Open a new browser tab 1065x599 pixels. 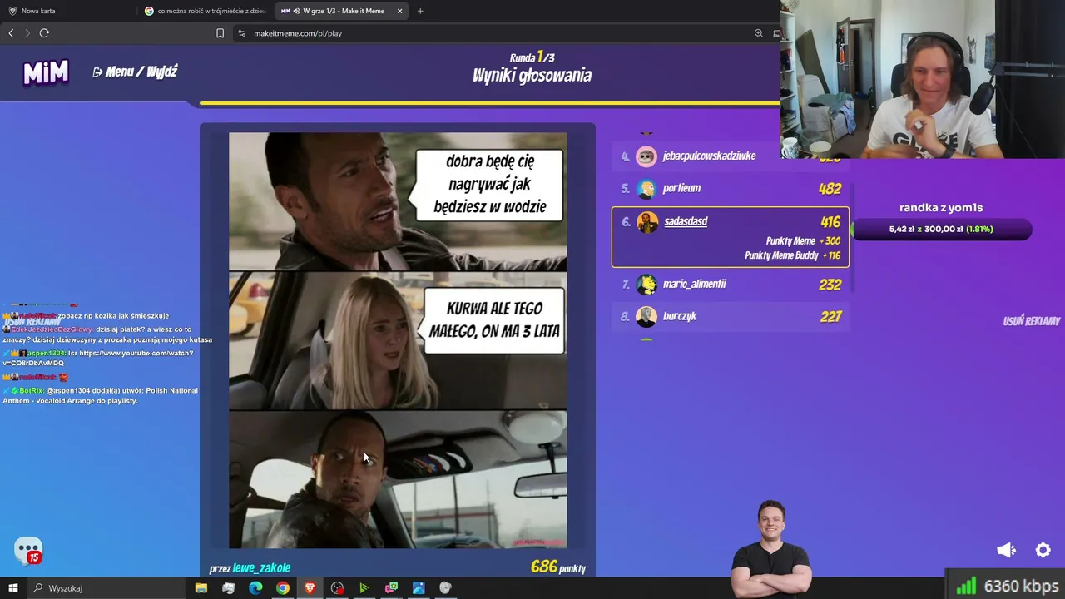[x=420, y=11]
